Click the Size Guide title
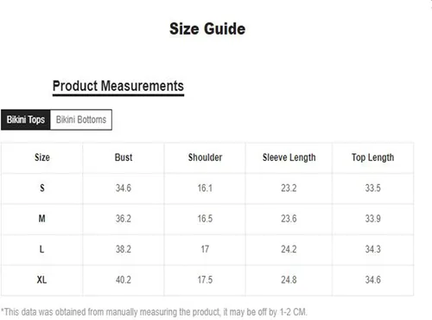Viewport: 432px width, 320px height. coord(207,29)
